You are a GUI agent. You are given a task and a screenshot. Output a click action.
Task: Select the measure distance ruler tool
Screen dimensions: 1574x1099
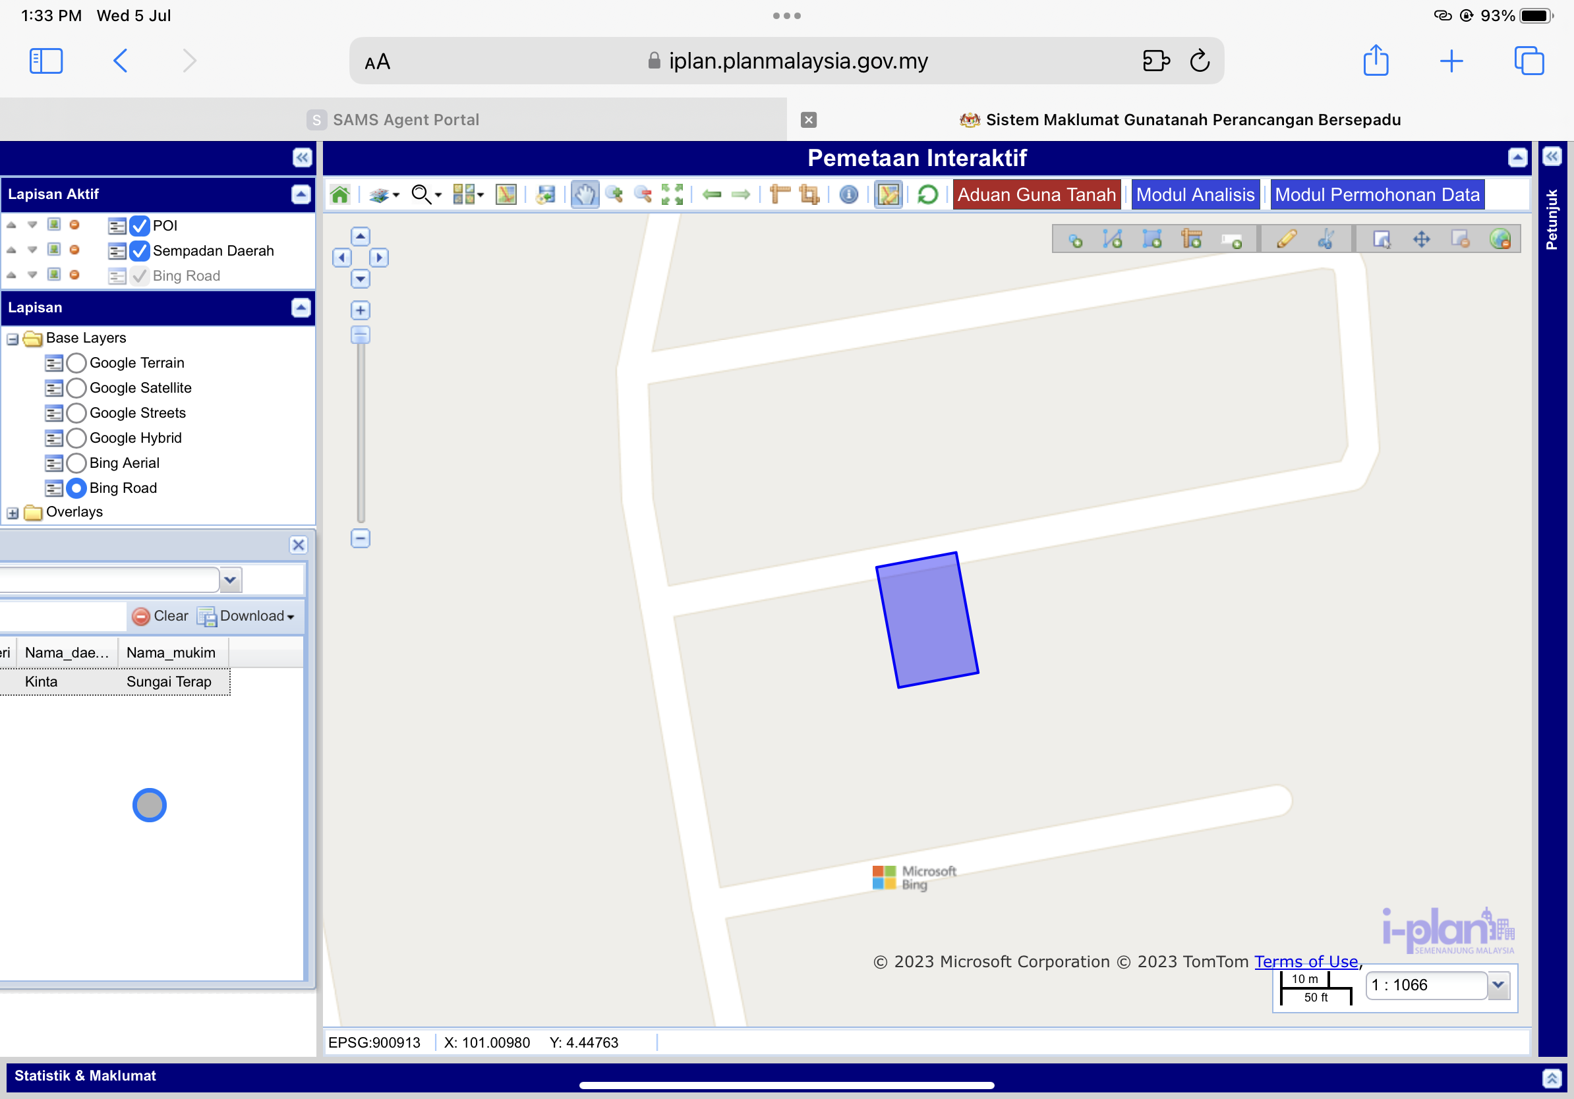tap(780, 194)
